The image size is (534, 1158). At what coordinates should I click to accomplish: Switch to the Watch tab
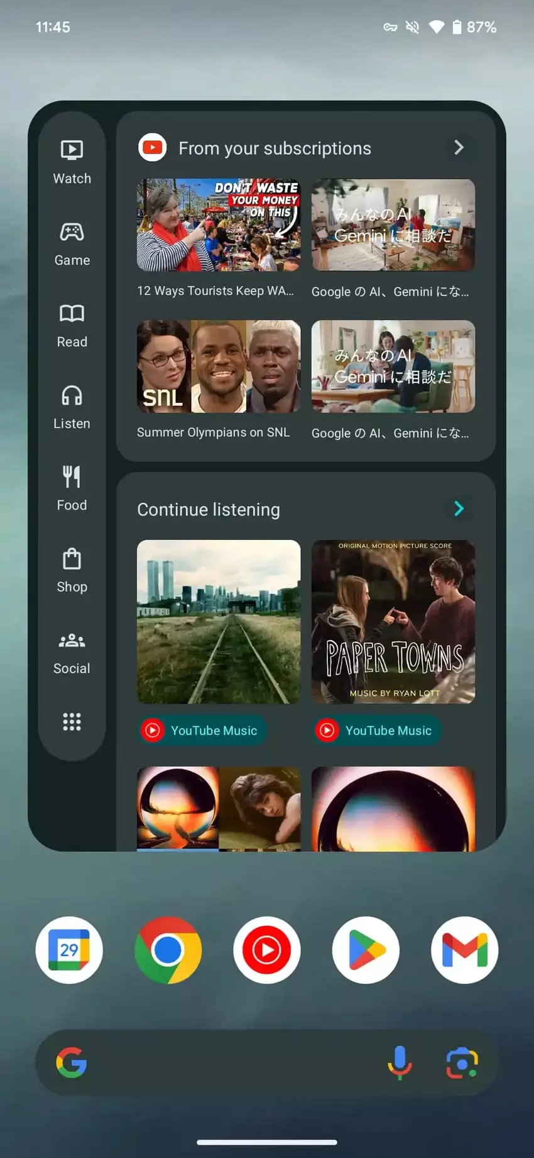tap(72, 162)
